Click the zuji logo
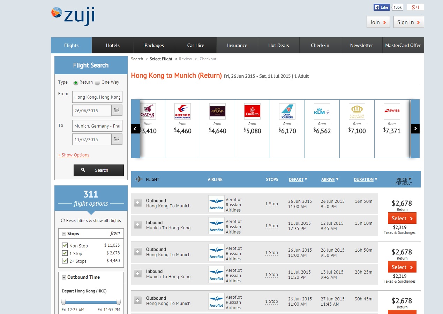The height and width of the screenshot is (314, 443). (x=73, y=16)
